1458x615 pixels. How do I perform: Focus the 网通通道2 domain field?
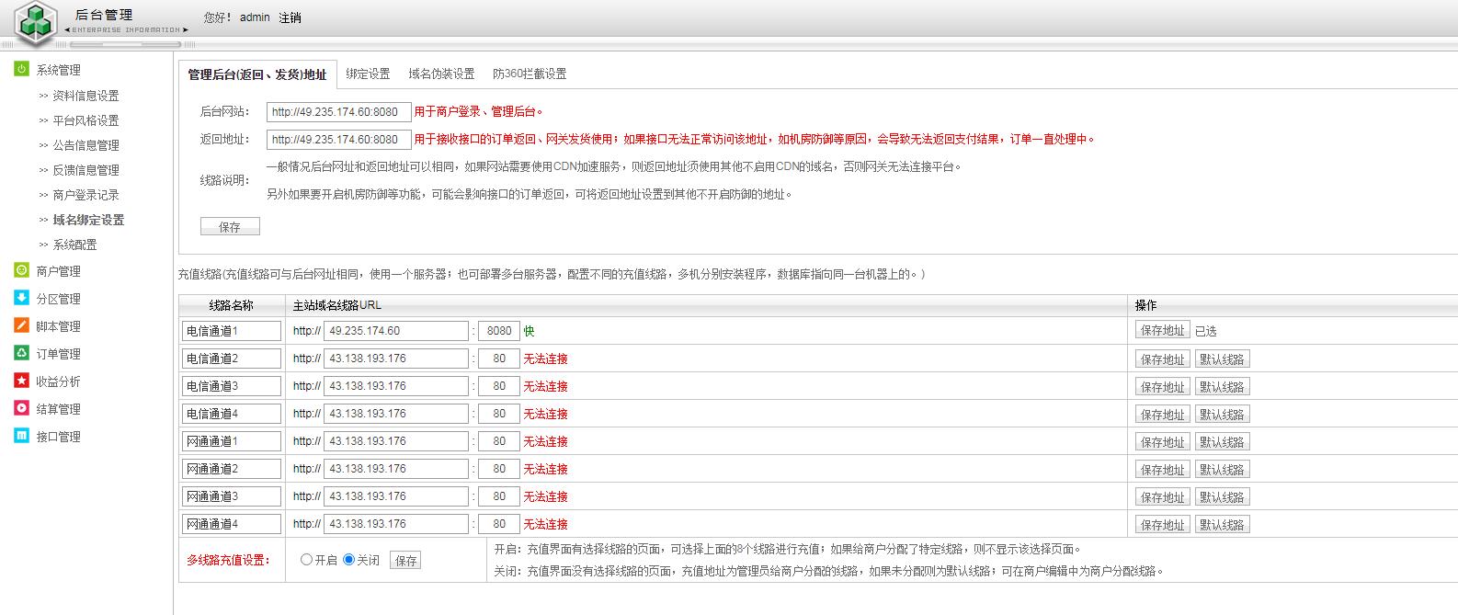(396, 469)
